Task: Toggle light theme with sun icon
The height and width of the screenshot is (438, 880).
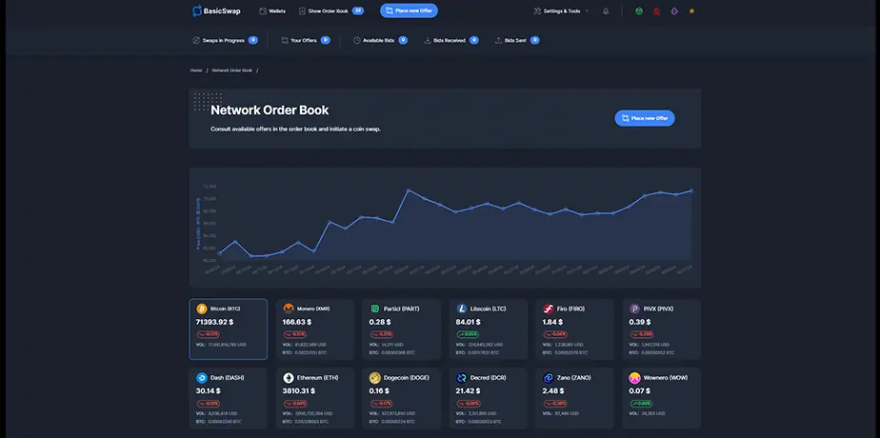Action: (691, 10)
